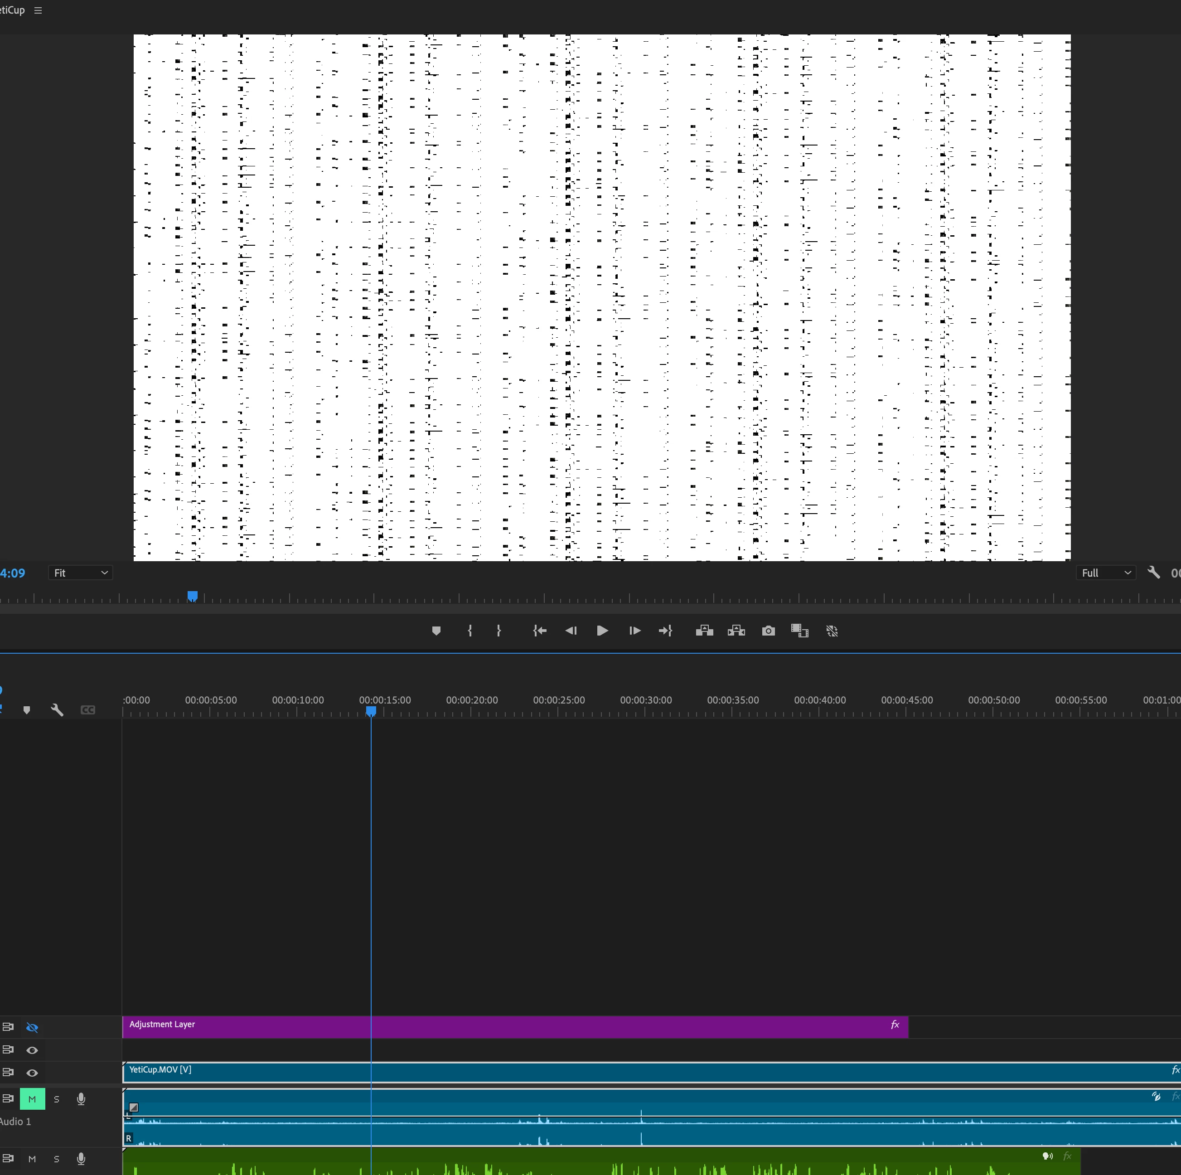Add Marker in monitor transport controls
Image resolution: width=1181 pixels, height=1175 pixels.
click(x=436, y=631)
